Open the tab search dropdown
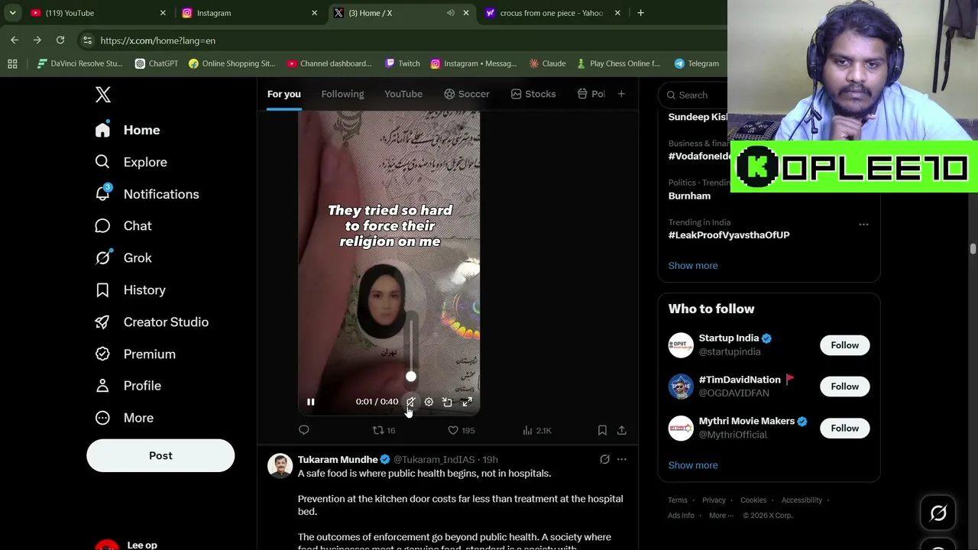This screenshot has height=550, width=978. pyautogui.click(x=12, y=13)
